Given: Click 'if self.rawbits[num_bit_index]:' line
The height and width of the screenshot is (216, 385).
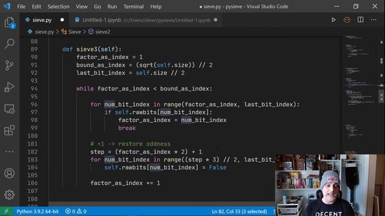Looking at the screenshot, I should click(158, 112).
